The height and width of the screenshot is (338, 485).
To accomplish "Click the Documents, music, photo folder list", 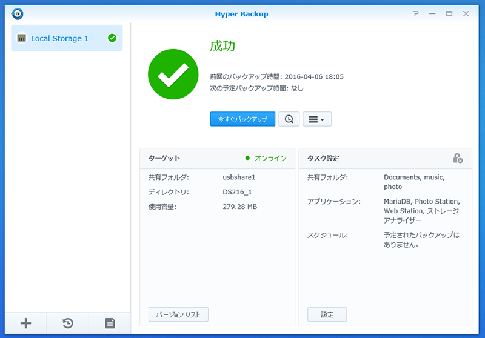I will [414, 182].
